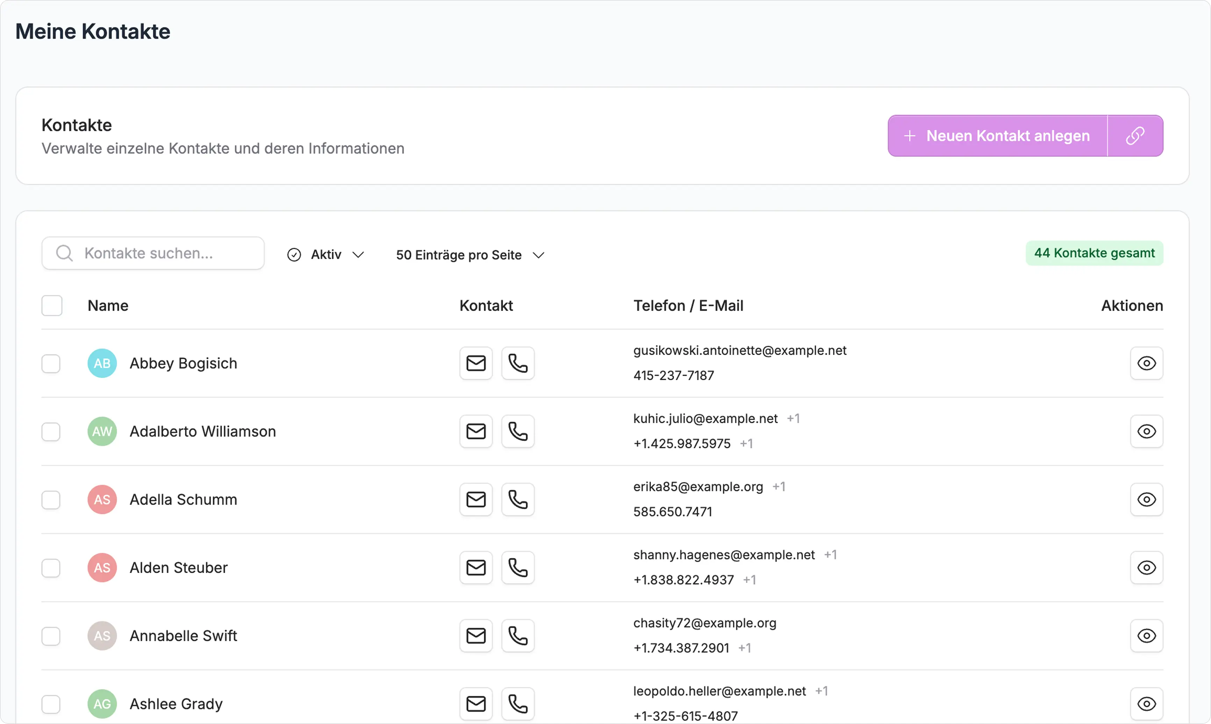The width and height of the screenshot is (1211, 724).
Task: Click the Name column header
Action: tap(108, 306)
